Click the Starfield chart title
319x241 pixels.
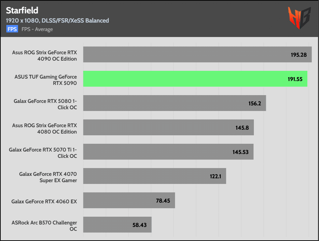(x=22, y=10)
